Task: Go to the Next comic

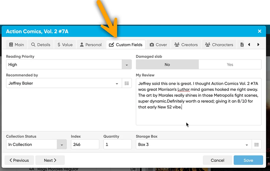Action: tap(50, 160)
